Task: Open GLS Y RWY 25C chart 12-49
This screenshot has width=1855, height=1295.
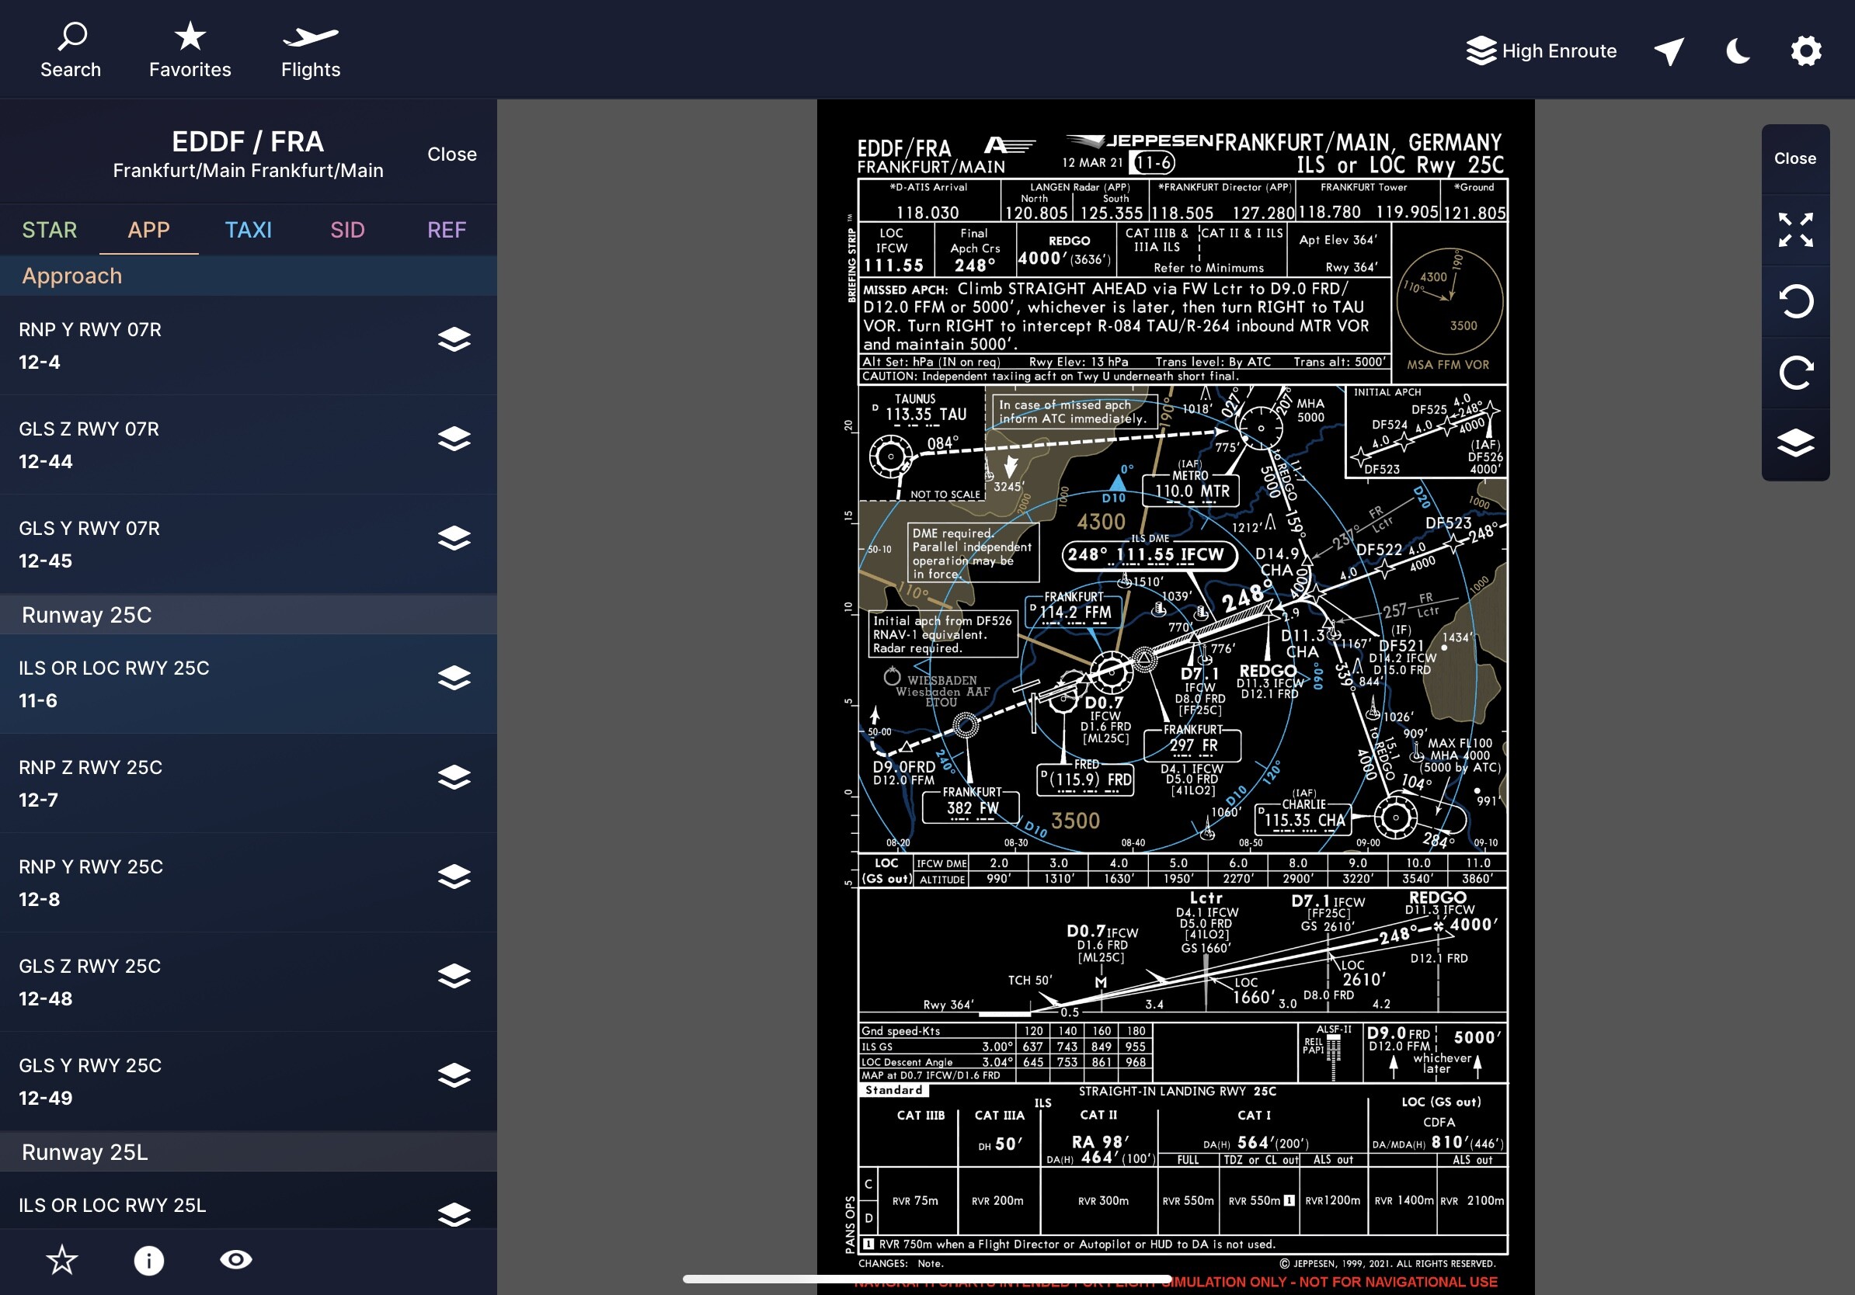Action: (248, 1081)
